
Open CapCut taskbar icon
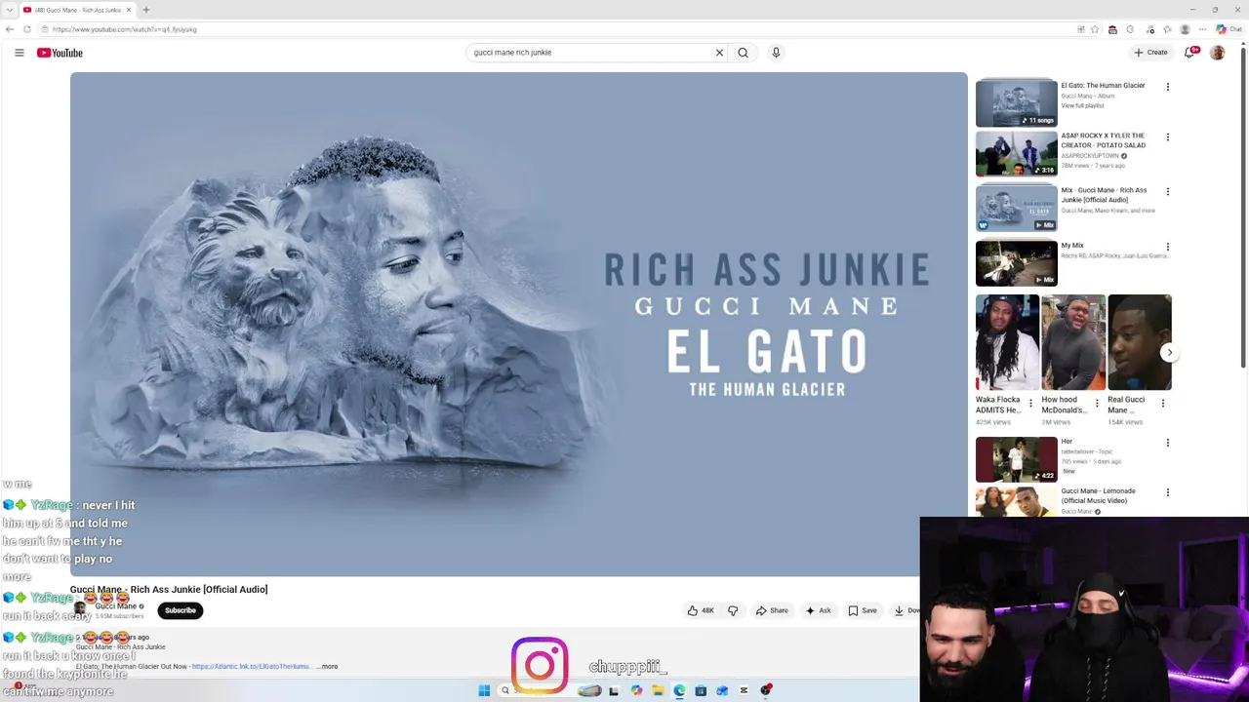744,690
